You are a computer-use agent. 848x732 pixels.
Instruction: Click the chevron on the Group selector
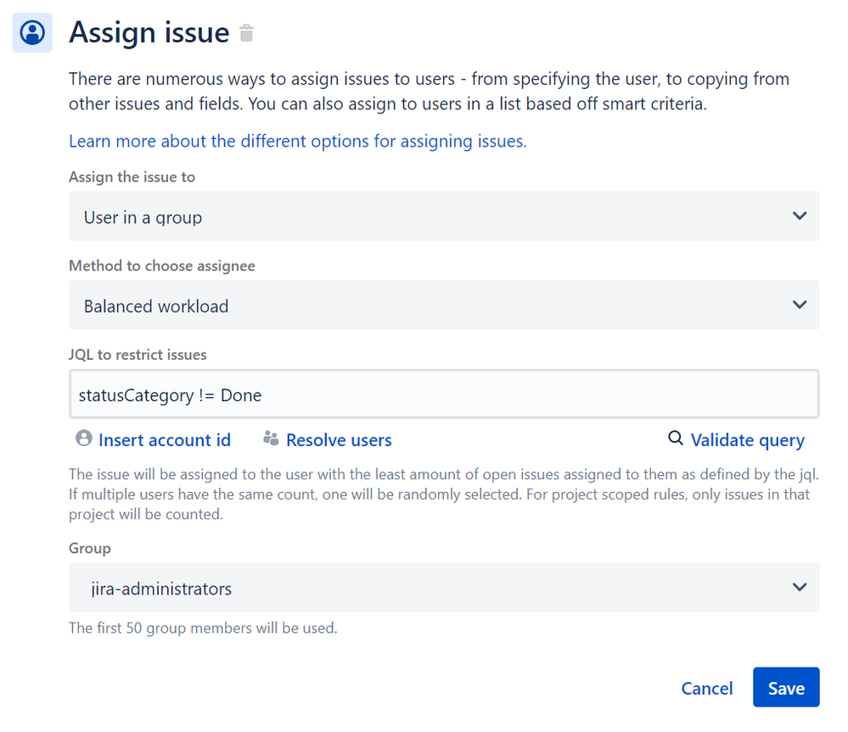[x=799, y=587]
